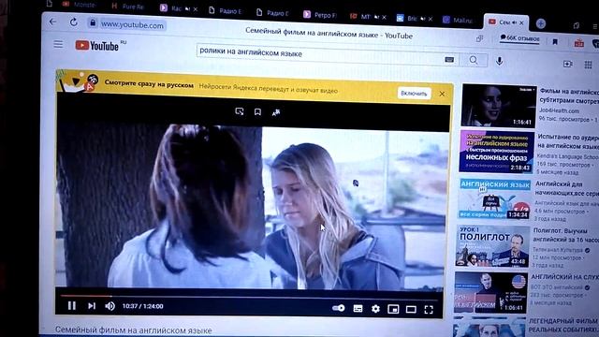Open the Job4Health.com channel name
The image size is (599, 337).
[560, 110]
